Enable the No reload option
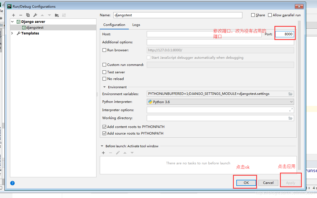 (x=104, y=79)
